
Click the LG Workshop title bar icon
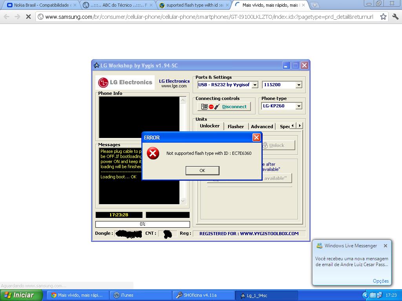coord(97,65)
